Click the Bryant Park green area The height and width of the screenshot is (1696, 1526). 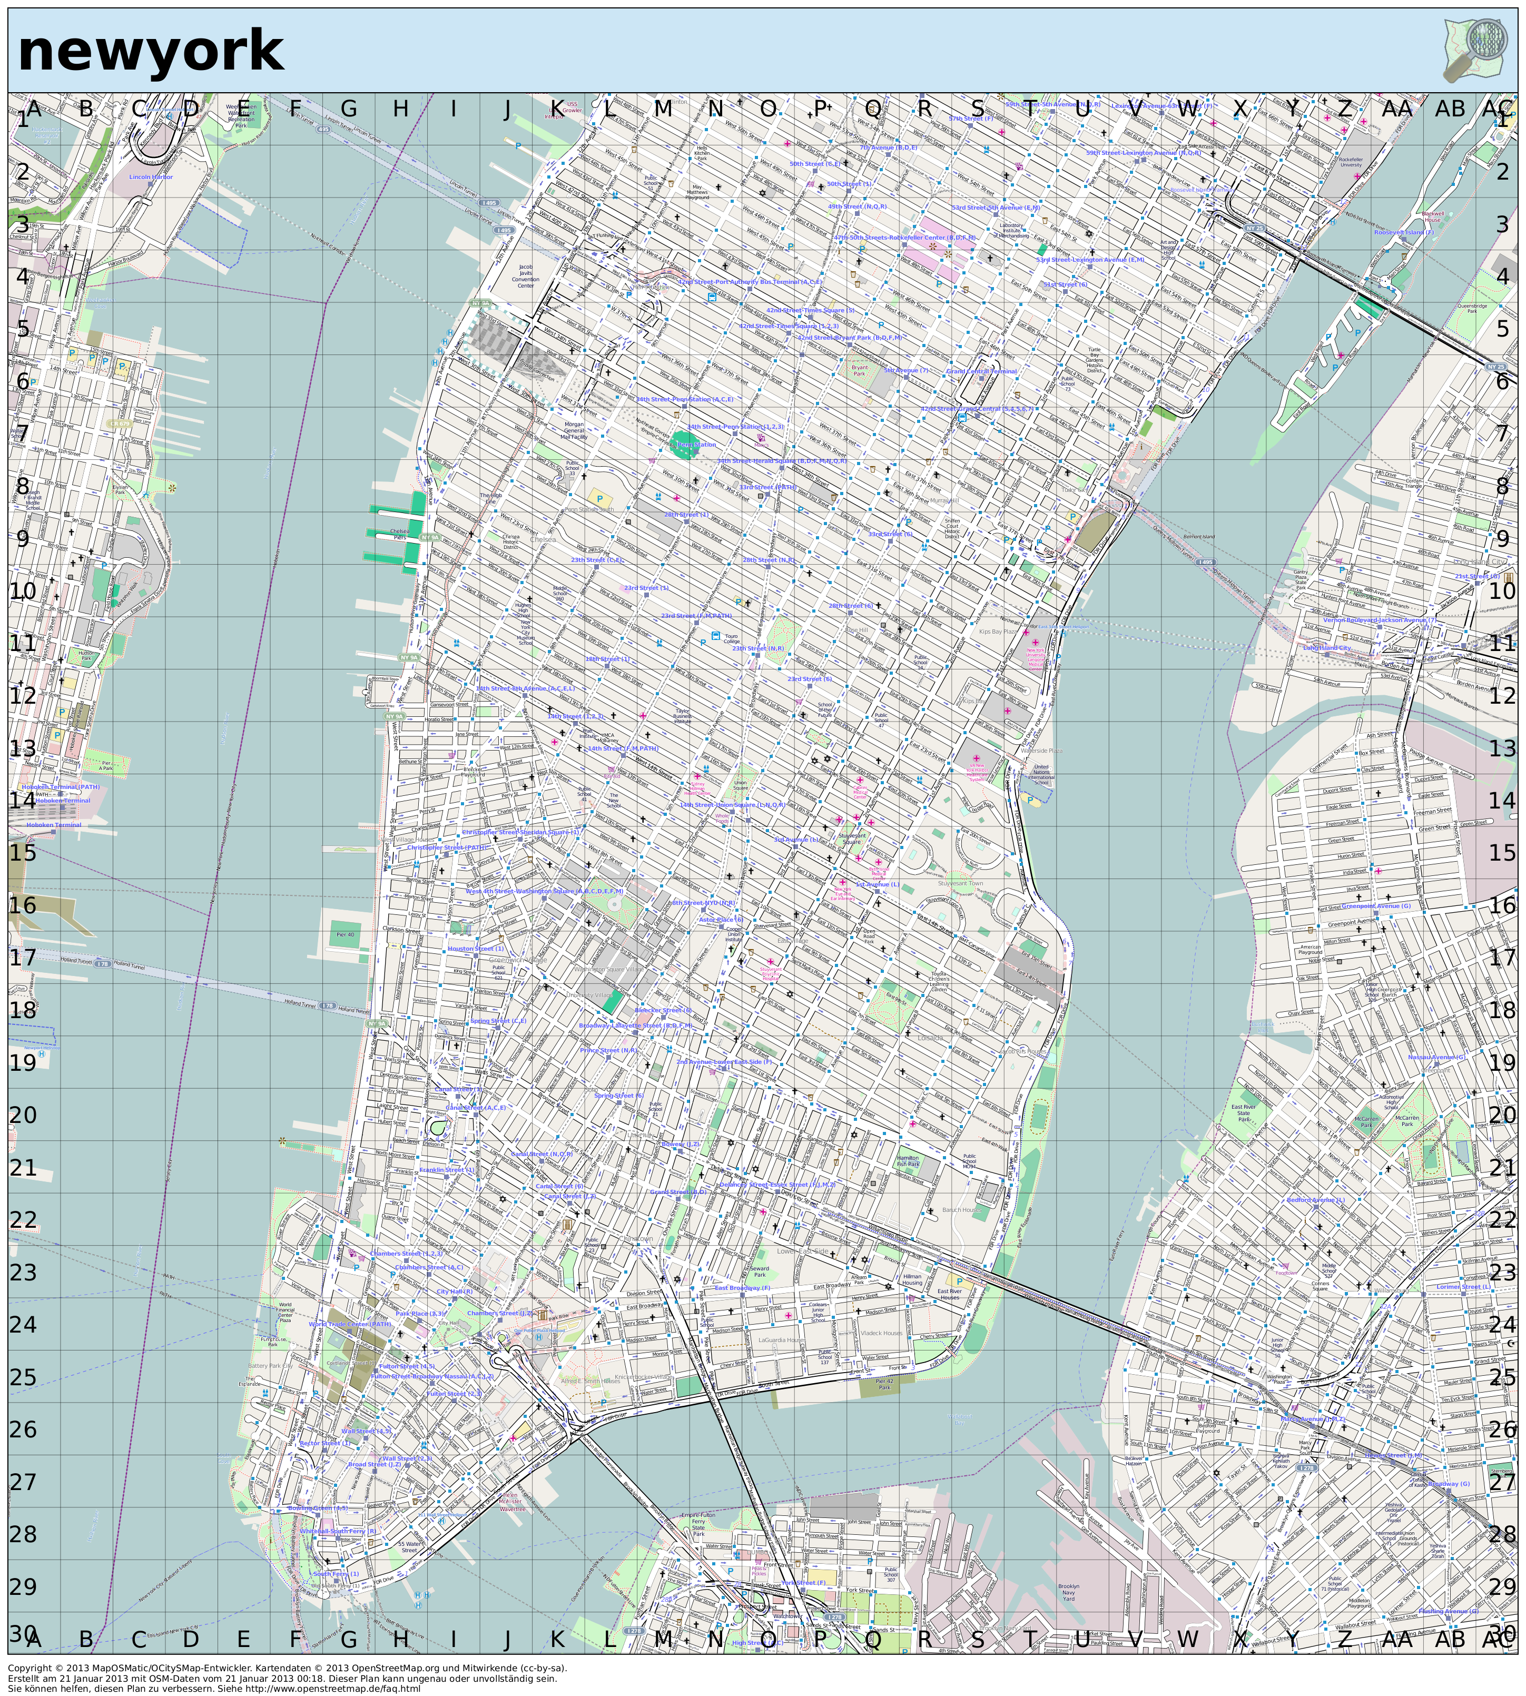tap(860, 370)
